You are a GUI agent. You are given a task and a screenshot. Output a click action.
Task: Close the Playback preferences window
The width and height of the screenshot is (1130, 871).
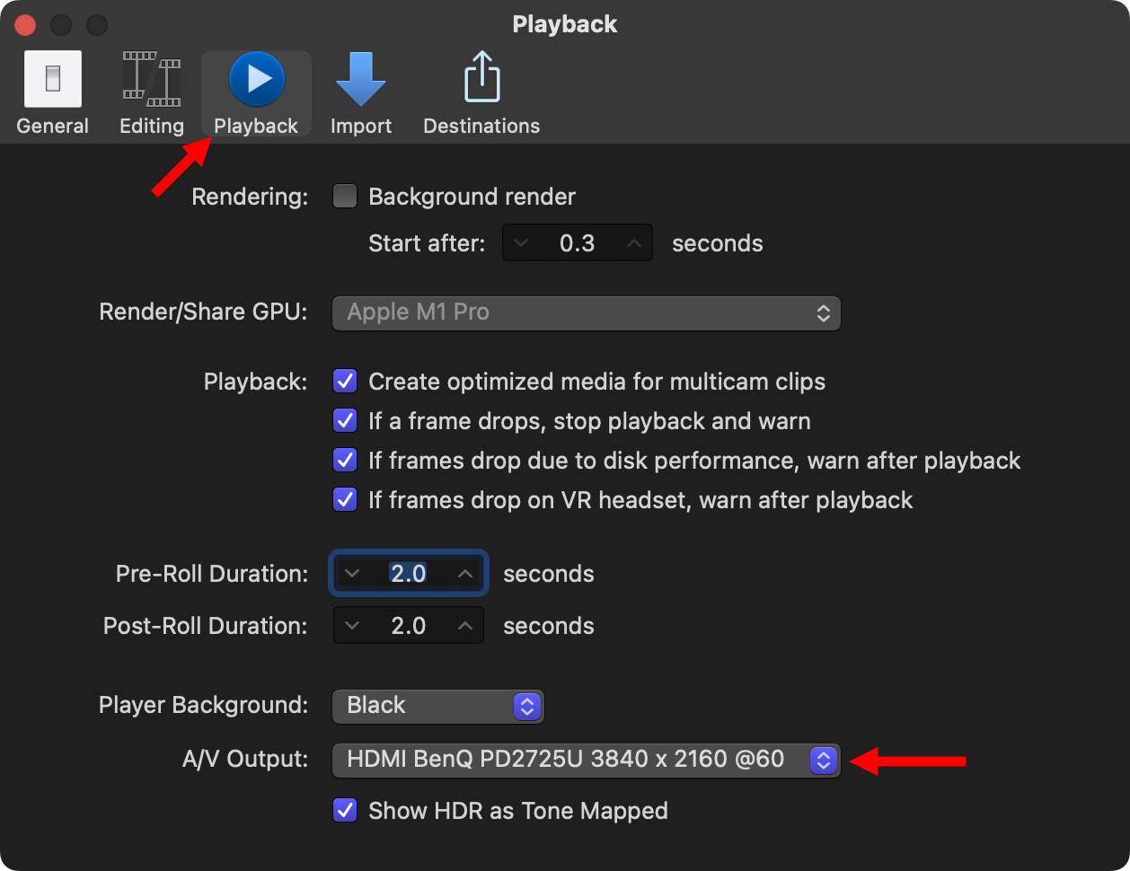tap(25, 25)
